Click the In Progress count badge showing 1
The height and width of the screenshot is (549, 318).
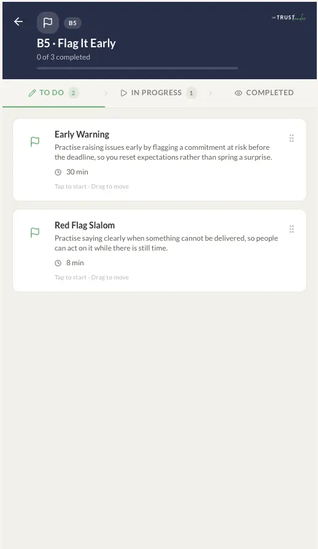pos(191,93)
